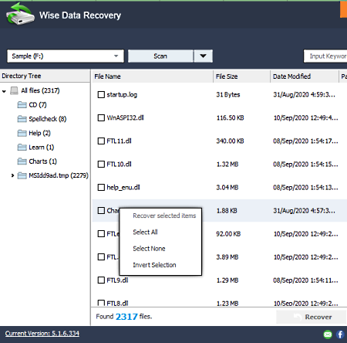Click the drive icon beside All files
The height and width of the screenshot is (343, 347).
coord(14,90)
